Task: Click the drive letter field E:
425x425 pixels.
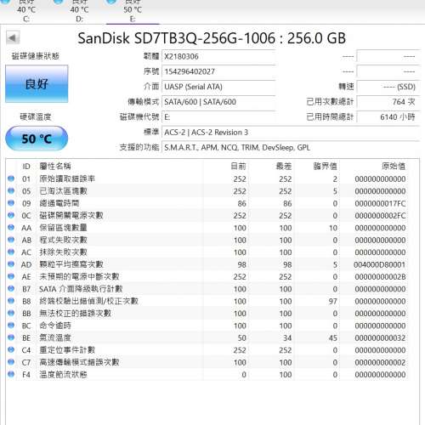Action: (218, 117)
